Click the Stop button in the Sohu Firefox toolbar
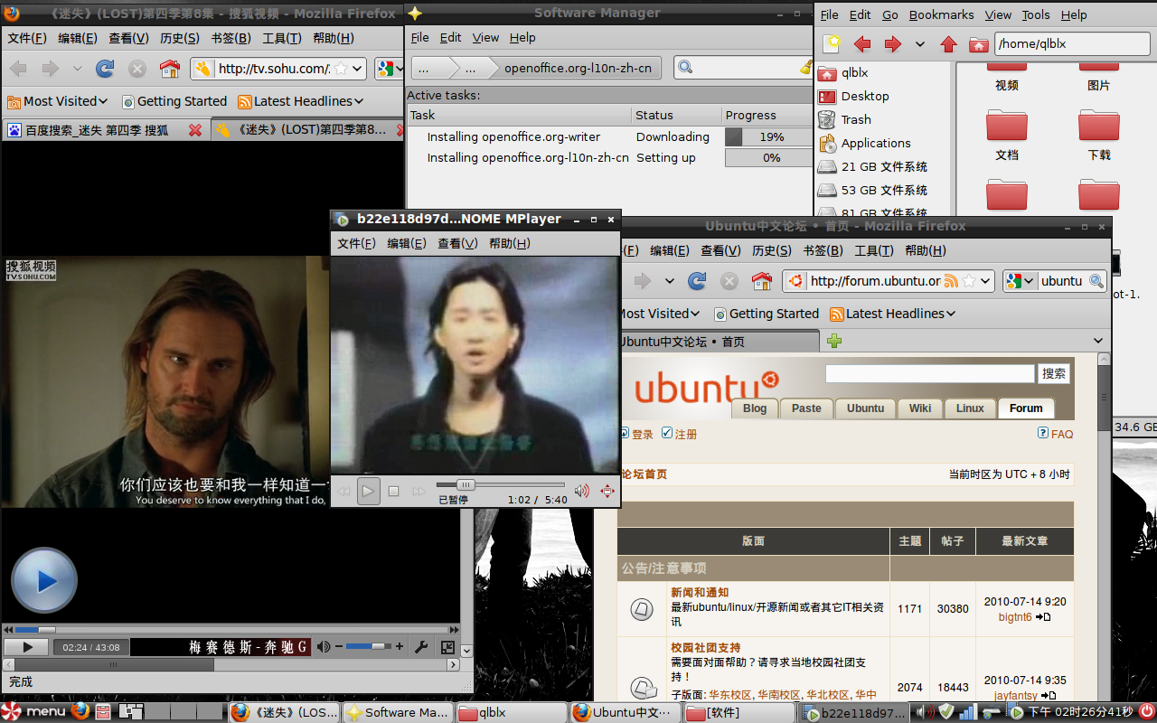The height and width of the screenshot is (723, 1157). [137, 69]
